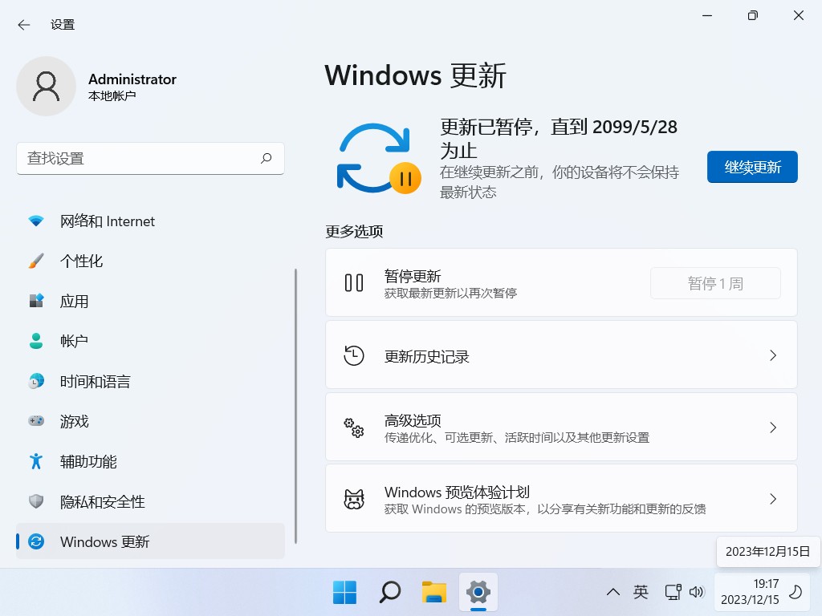Click the accessibility figure icon for 辅助功能

pos(36,461)
